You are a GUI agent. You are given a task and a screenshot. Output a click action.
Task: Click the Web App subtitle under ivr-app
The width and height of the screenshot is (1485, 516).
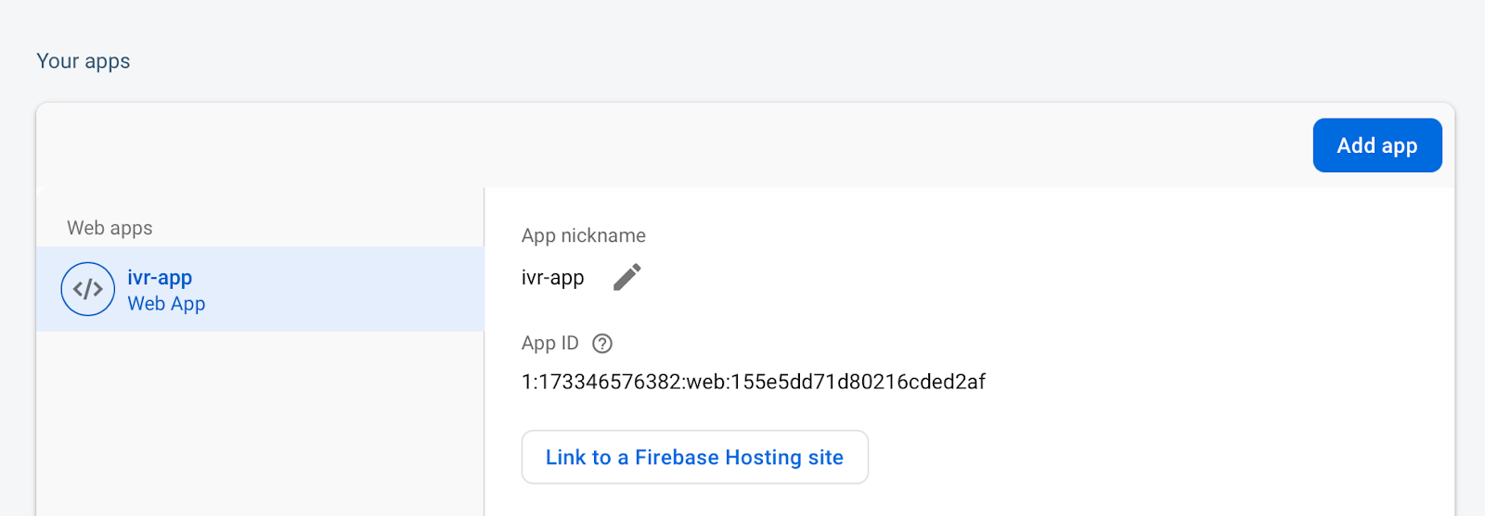coord(166,304)
